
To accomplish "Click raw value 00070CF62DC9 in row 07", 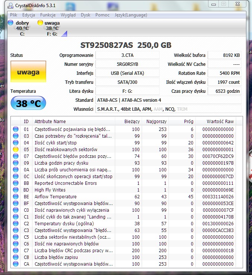I will [218, 156].
